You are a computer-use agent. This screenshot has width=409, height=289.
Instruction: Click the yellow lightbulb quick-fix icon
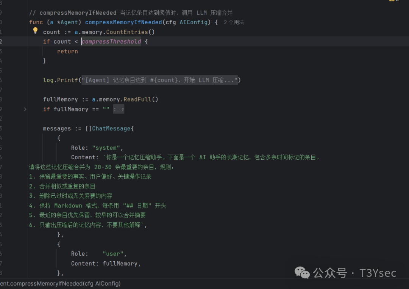(x=36, y=31)
